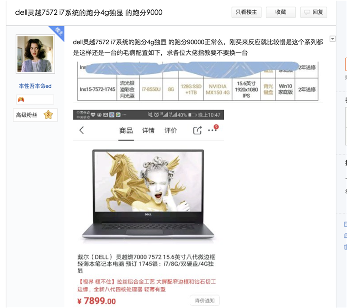Click the 晚上10:47 clock text
The height and width of the screenshot is (308, 347).
click(x=209, y=115)
